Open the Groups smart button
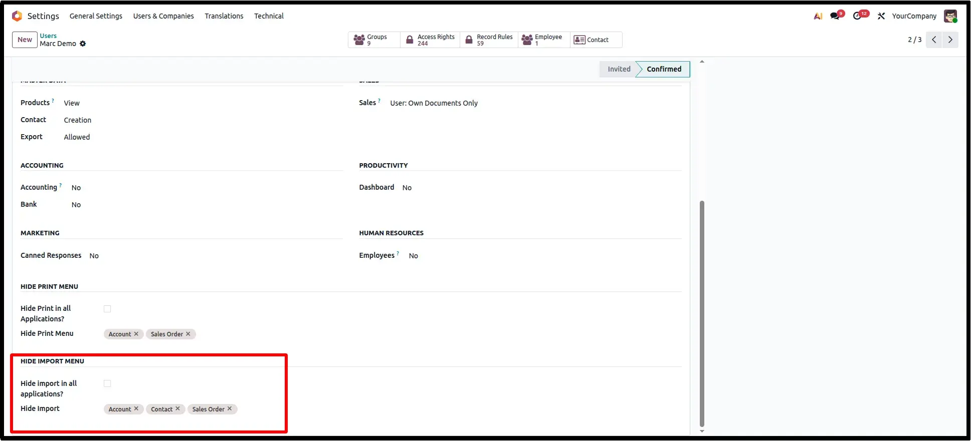The image size is (971, 441). click(374, 40)
